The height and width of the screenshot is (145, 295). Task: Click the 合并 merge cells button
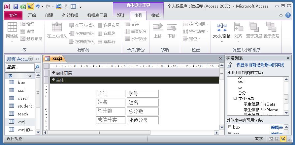[x=132, y=24]
